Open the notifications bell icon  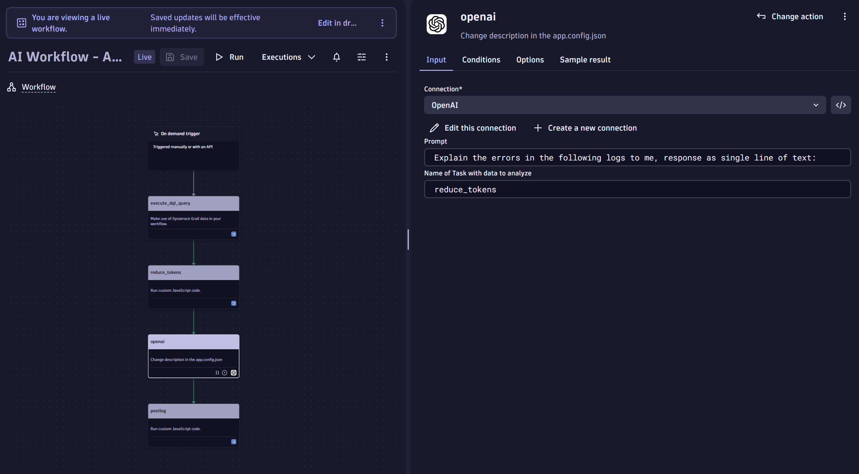click(336, 57)
